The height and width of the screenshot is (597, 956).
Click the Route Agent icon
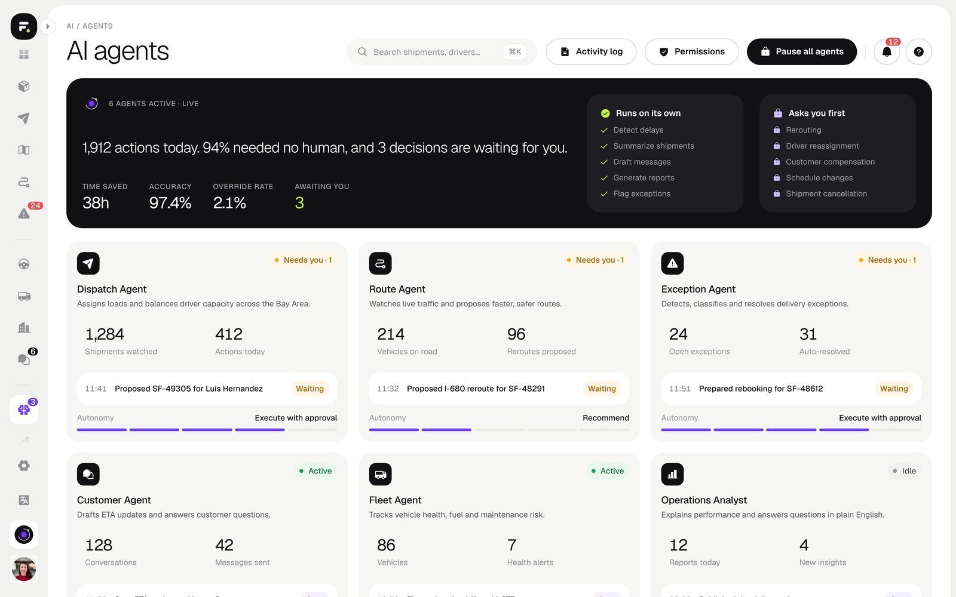[x=381, y=263]
